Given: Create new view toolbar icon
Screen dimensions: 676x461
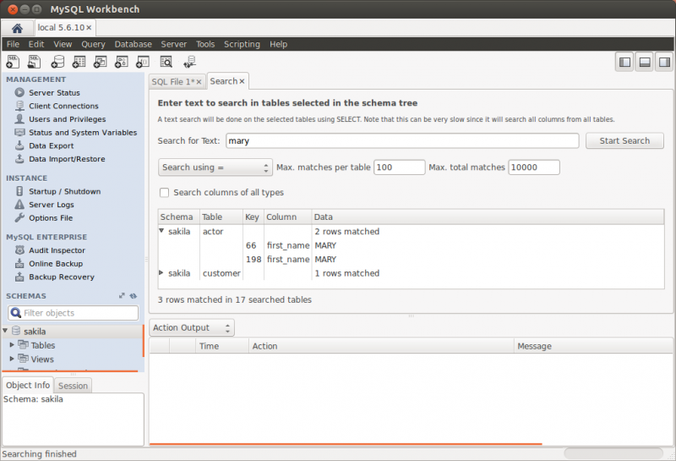Looking at the screenshot, I should (x=100, y=62).
